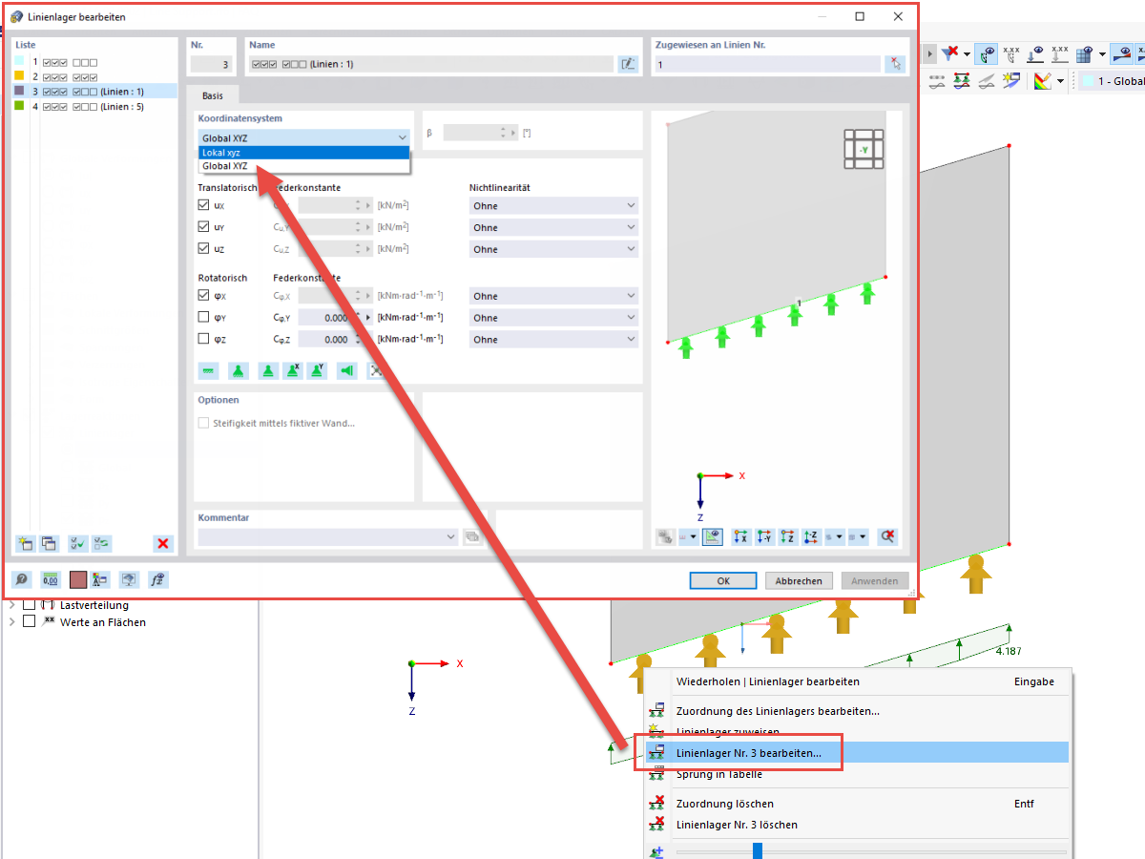Open the pencil icon to rename the support
The image size is (1145, 859).
[628, 63]
